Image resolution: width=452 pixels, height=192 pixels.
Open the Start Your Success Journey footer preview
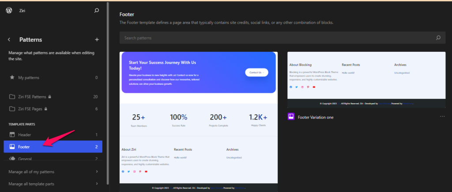199,122
